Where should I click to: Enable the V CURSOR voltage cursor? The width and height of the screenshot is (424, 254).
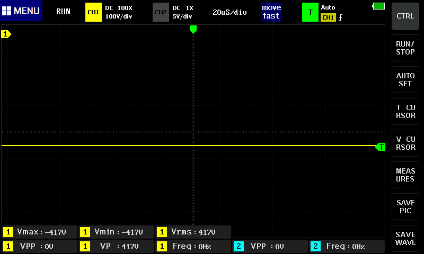(405, 143)
